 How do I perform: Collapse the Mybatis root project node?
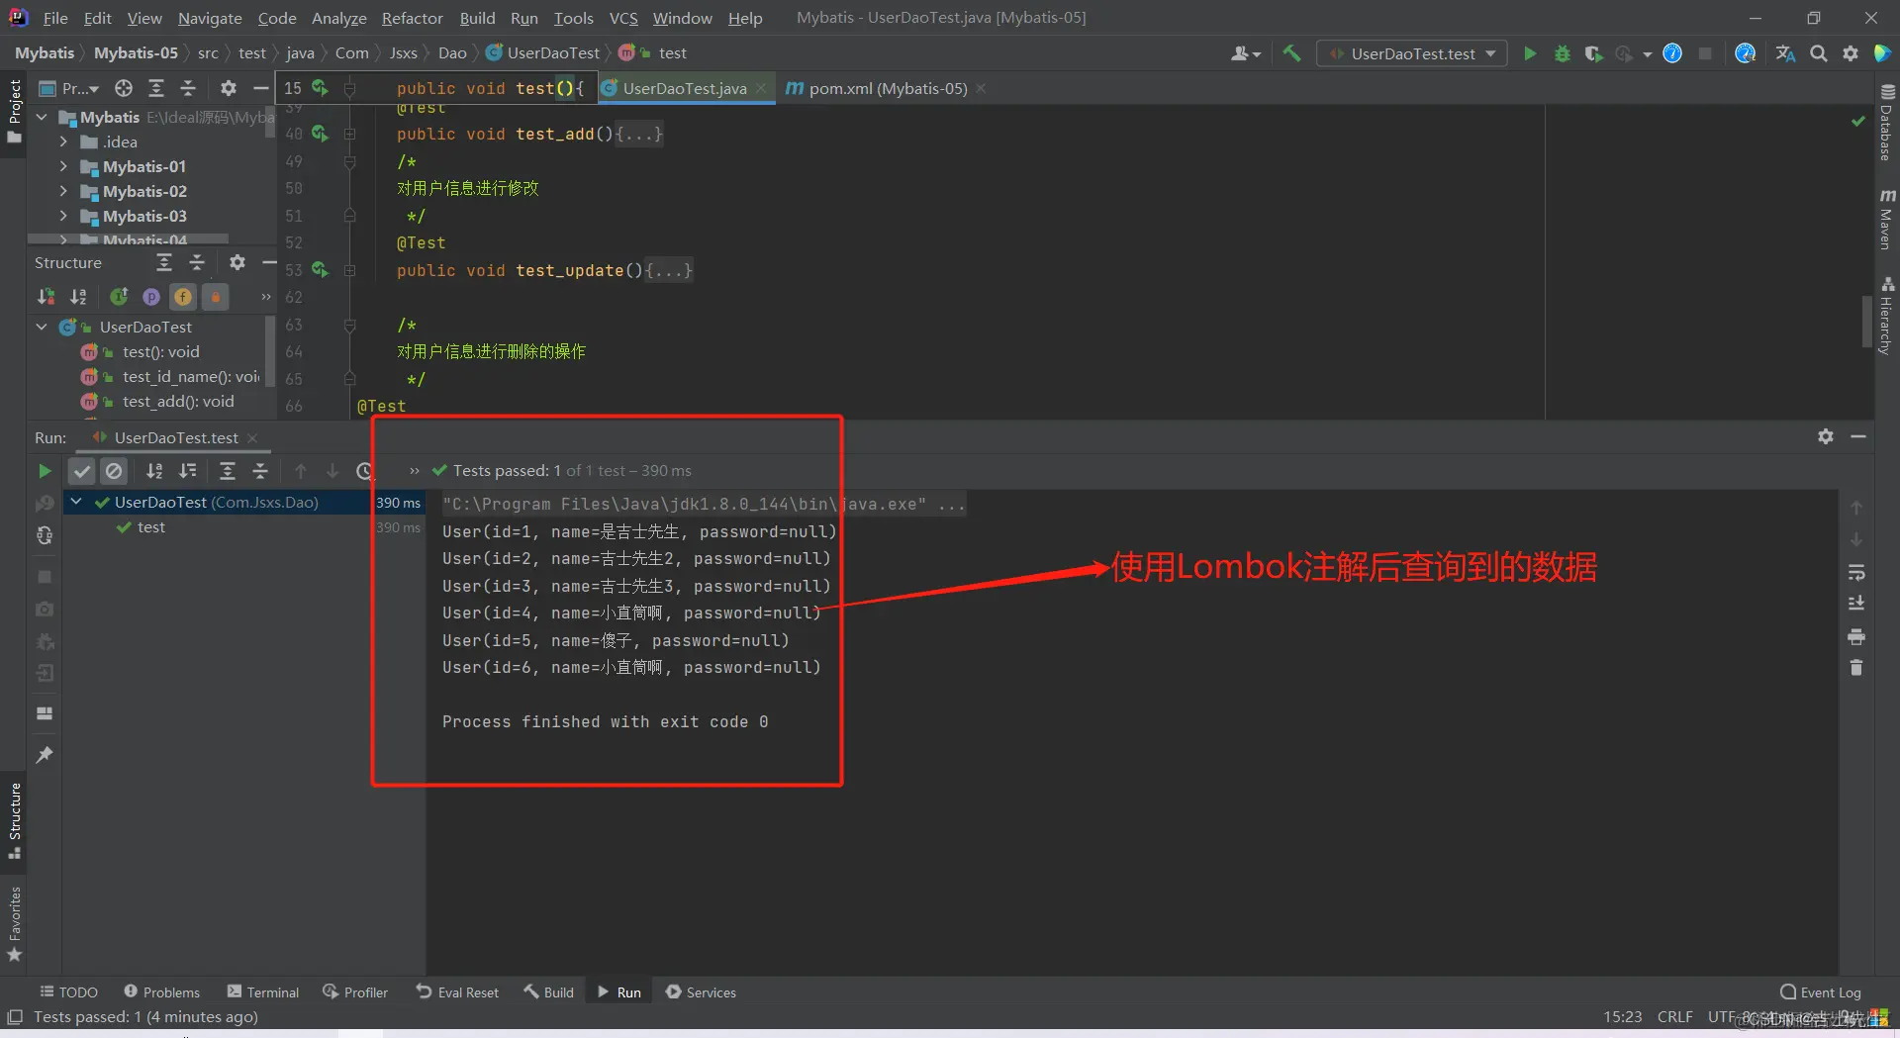pos(42,117)
